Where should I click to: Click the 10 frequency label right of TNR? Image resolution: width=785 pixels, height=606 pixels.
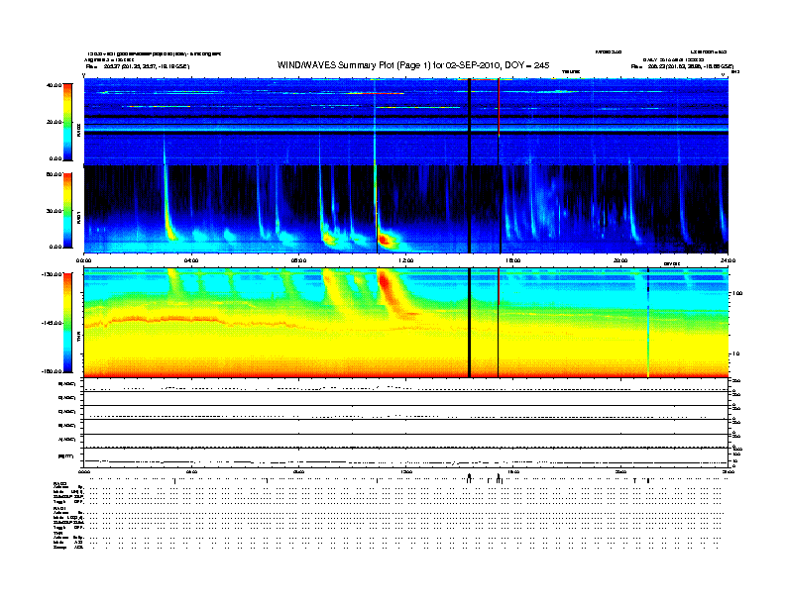point(735,354)
